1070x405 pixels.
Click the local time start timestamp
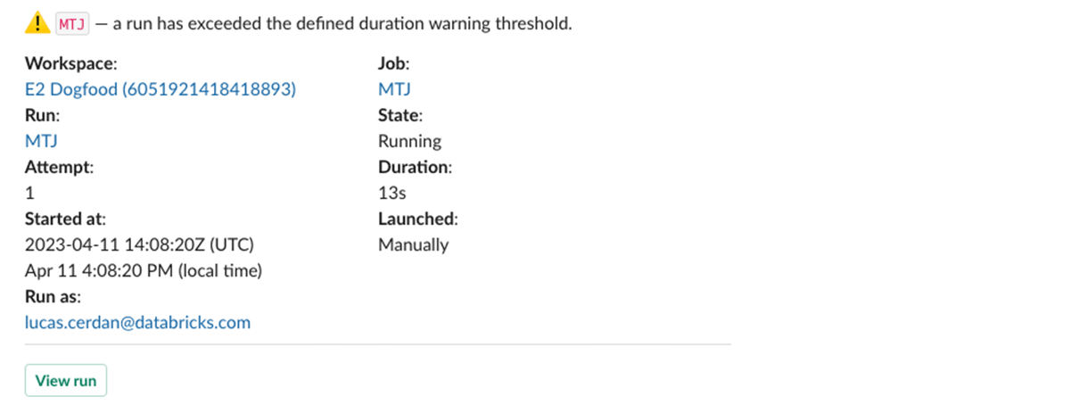(144, 270)
